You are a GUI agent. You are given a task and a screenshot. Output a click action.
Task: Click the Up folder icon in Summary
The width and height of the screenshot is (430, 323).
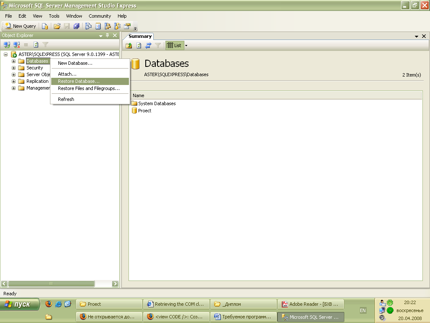129,45
